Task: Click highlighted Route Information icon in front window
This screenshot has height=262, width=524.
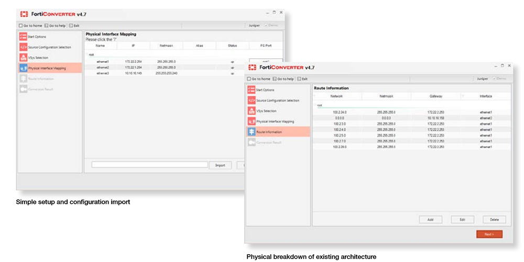Action: pos(252,132)
